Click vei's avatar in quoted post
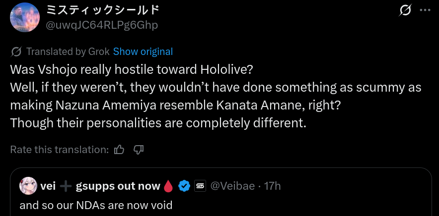This screenshot has width=439, height=216. [x=28, y=186]
